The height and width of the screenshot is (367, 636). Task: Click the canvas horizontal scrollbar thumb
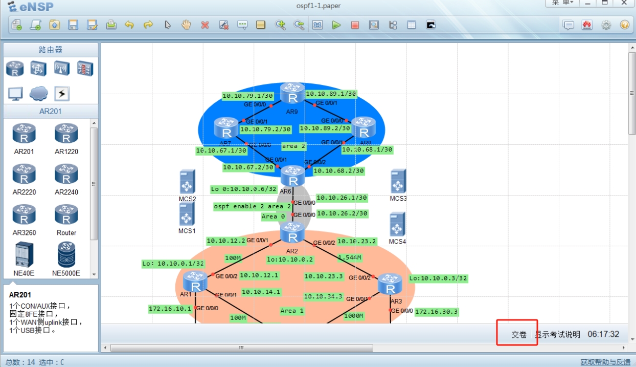coord(241,348)
